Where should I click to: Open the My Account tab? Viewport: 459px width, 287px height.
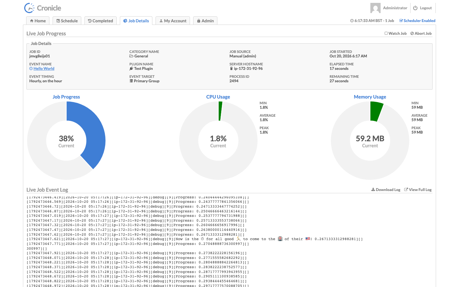(173, 21)
